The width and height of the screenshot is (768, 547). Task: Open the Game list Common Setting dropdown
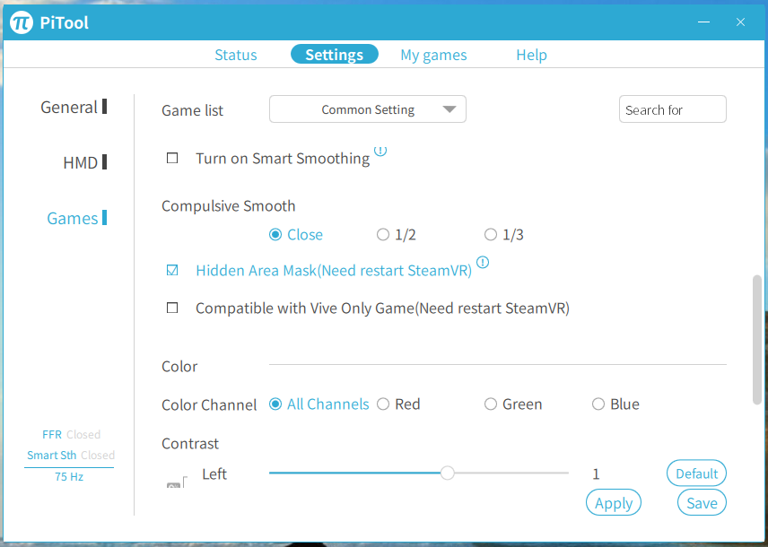tap(368, 109)
